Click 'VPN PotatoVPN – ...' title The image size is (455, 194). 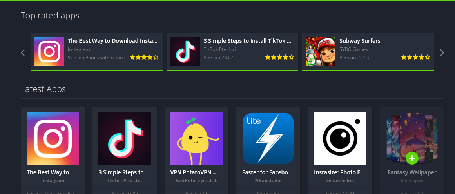[x=196, y=172]
